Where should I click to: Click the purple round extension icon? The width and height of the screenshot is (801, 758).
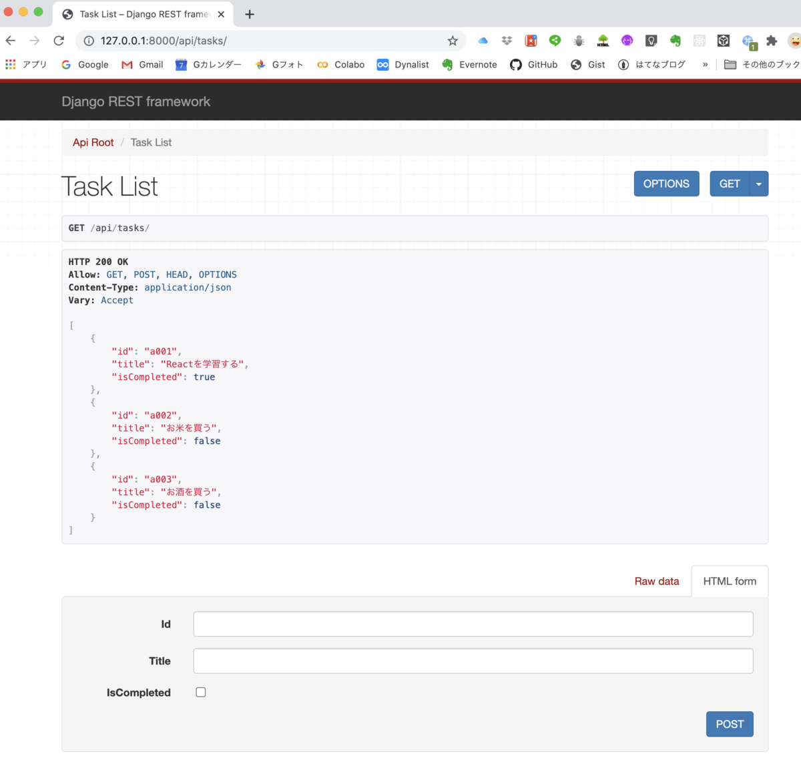click(x=627, y=41)
